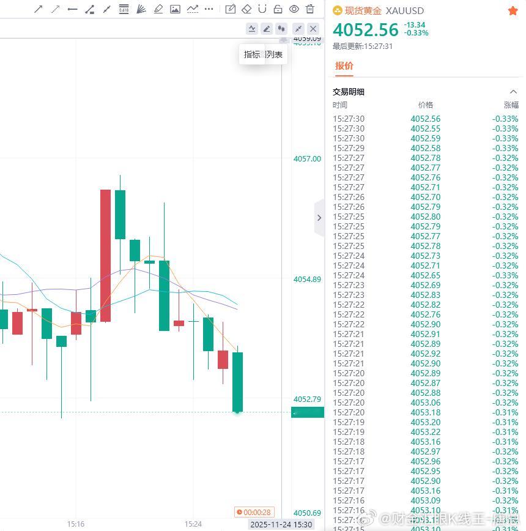Screen dimensions: 526x531
Task: Open the indicator panel icon above the chart
Action: [252, 28]
